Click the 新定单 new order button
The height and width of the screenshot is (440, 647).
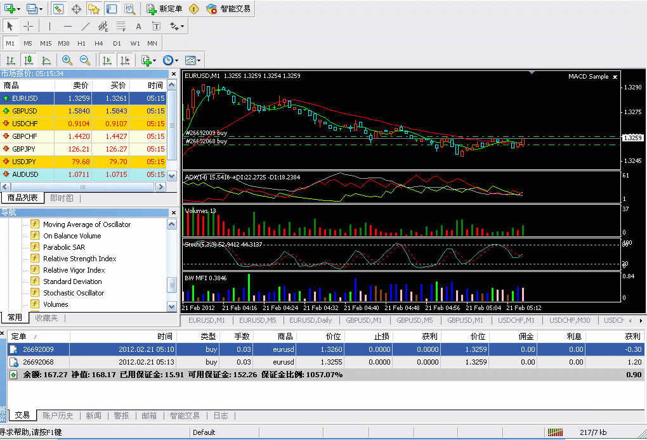pyautogui.click(x=164, y=9)
